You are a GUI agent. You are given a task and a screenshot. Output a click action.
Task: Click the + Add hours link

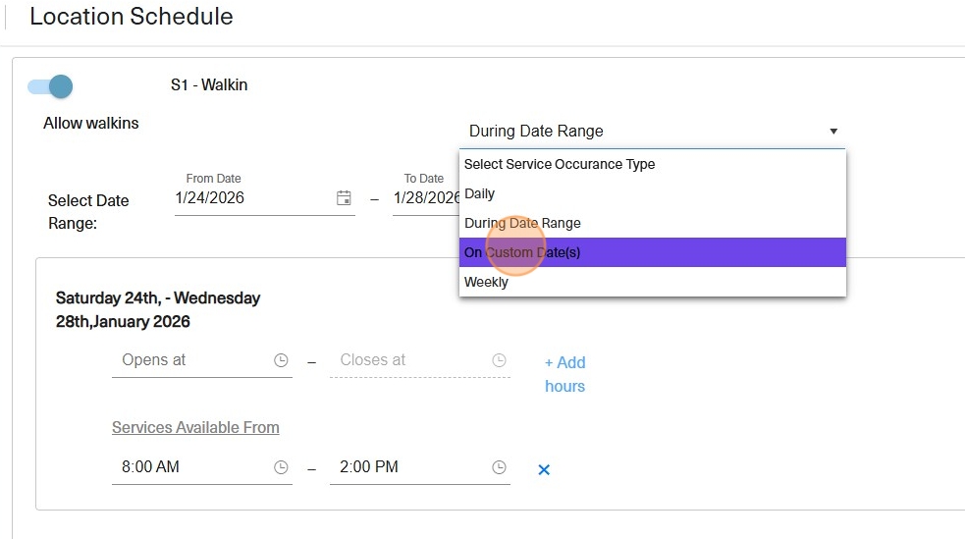(564, 374)
